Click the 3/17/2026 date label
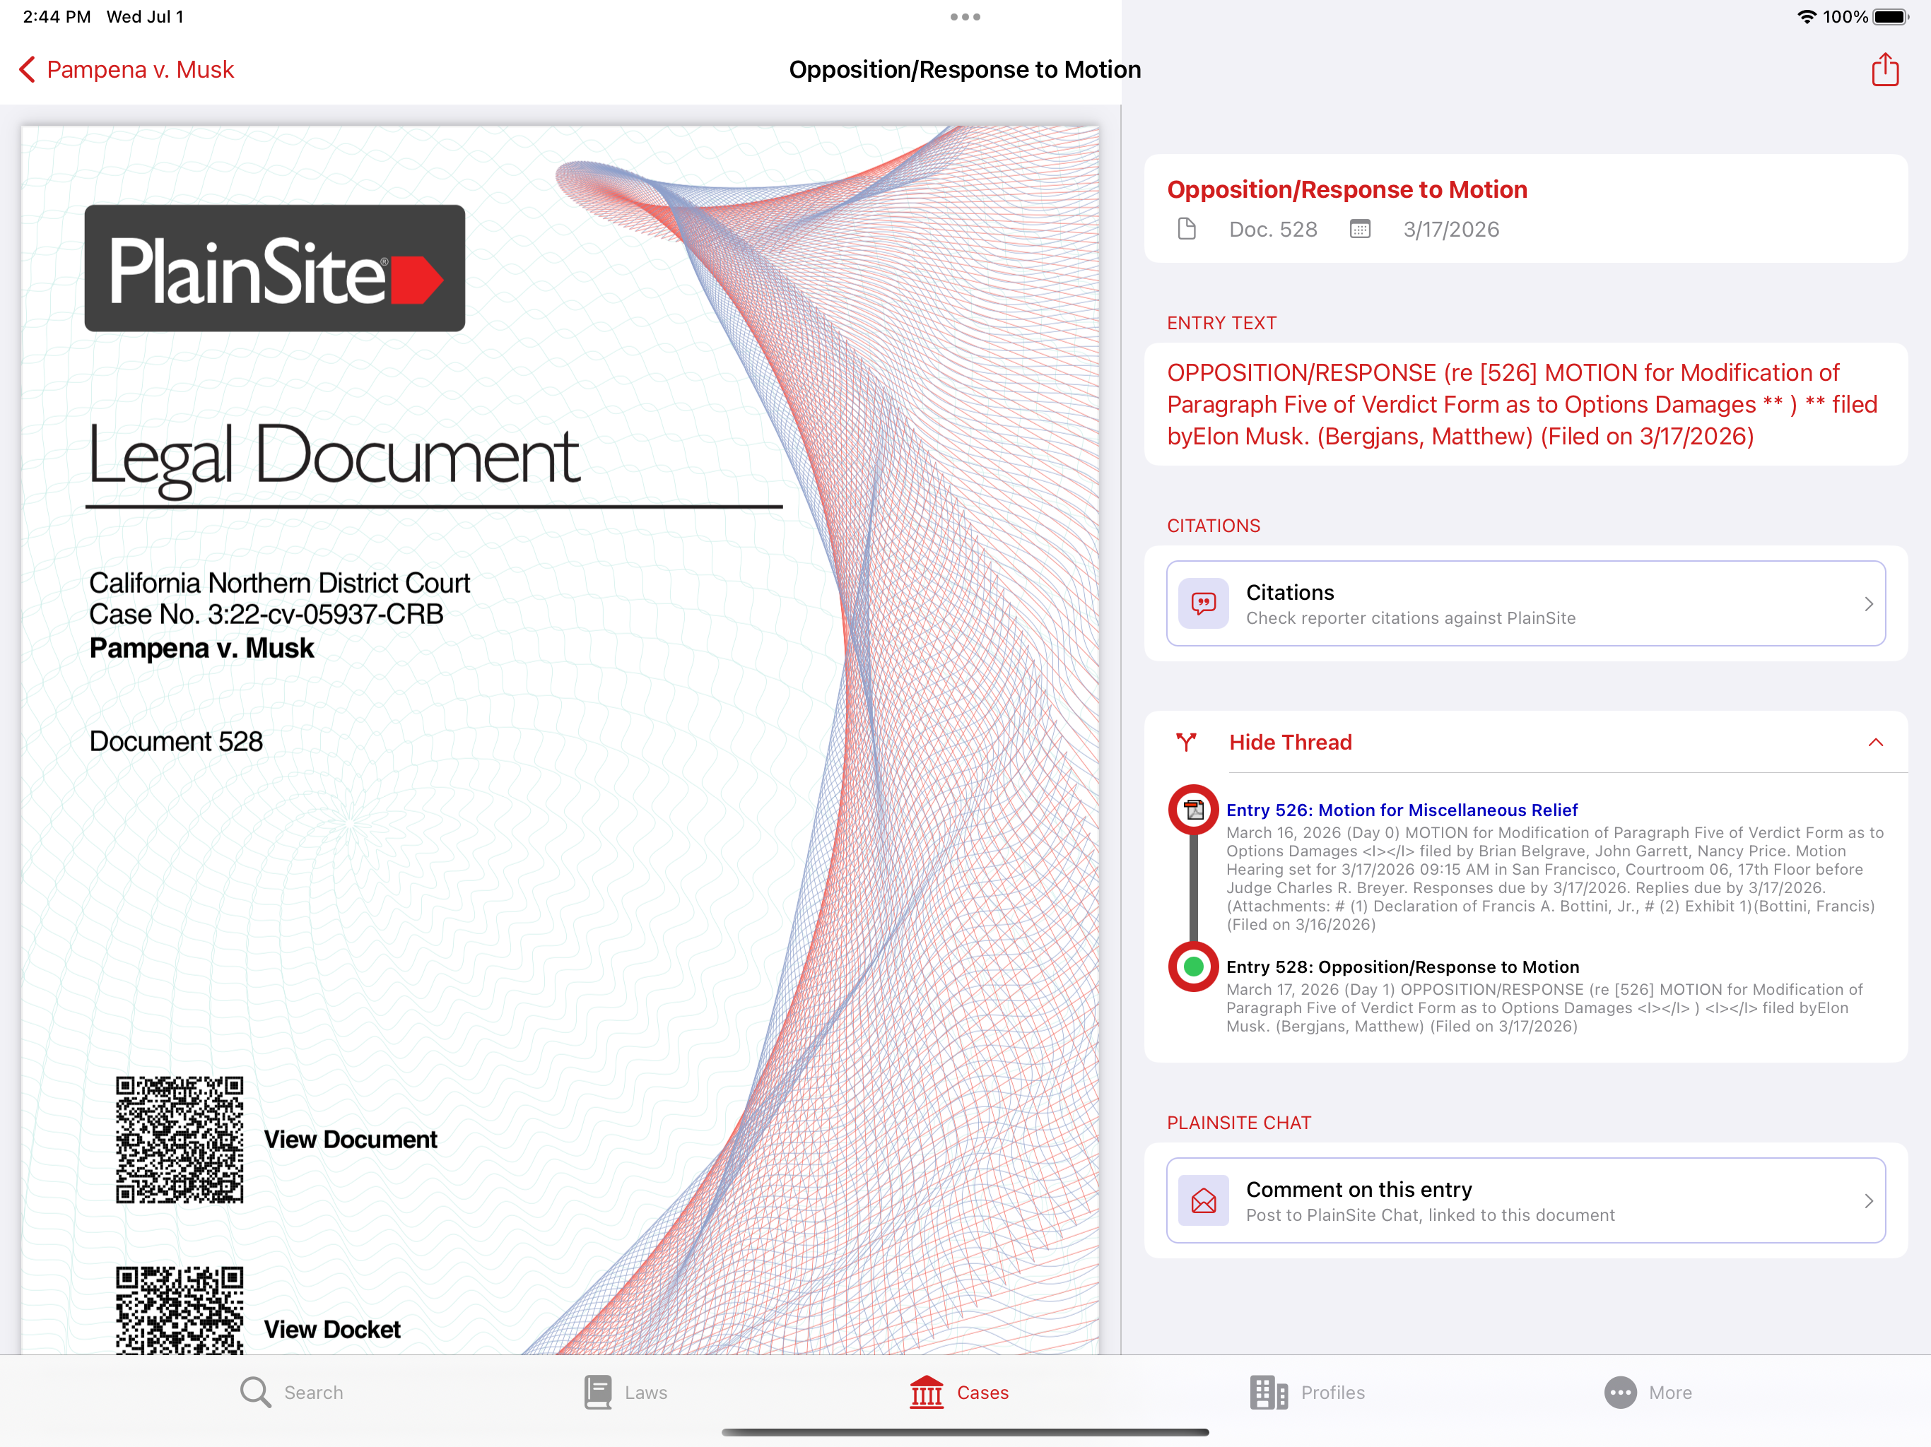1931x1447 pixels. coord(1451,230)
